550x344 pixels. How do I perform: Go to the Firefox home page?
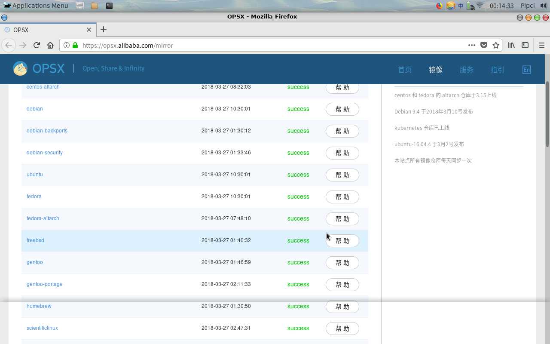tap(50, 45)
